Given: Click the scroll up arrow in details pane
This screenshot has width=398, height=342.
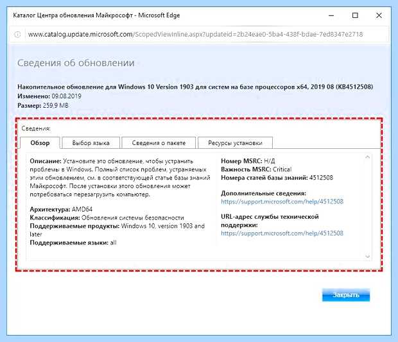Looking at the screenshot, I should coord(367,157).
